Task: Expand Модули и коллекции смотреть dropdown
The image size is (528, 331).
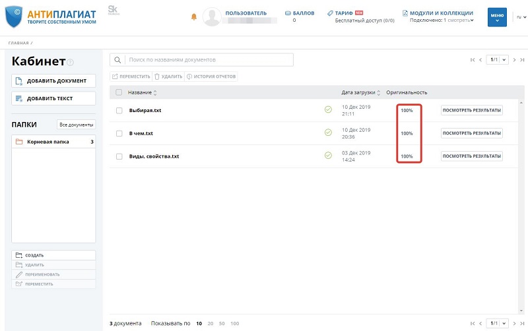Action: [460, 20]
